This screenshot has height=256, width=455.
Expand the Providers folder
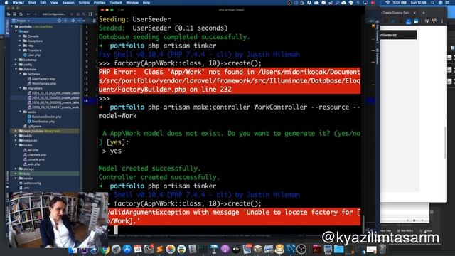tap(21, 50)
